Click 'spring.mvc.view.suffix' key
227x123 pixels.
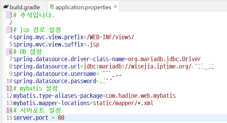pos(48,45)
